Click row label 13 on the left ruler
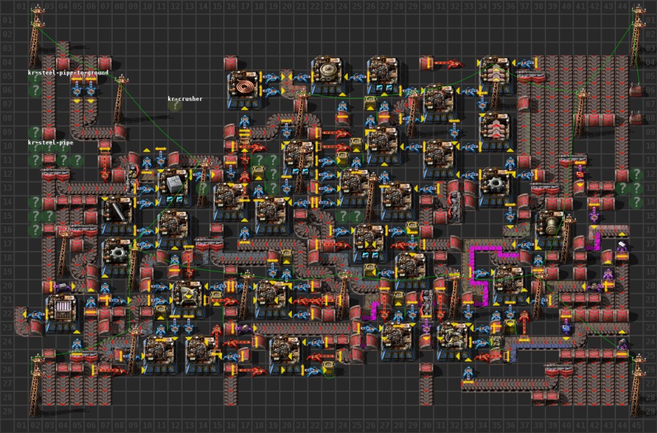Screen dimensions: 657x433 pos(8,187)
